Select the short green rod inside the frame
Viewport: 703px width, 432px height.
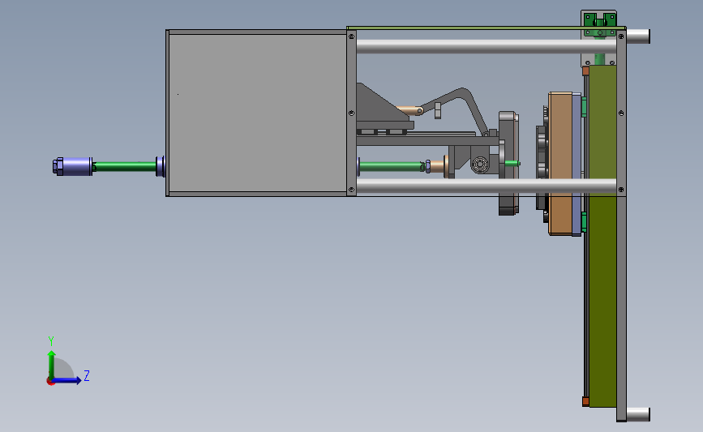point(391,167)
